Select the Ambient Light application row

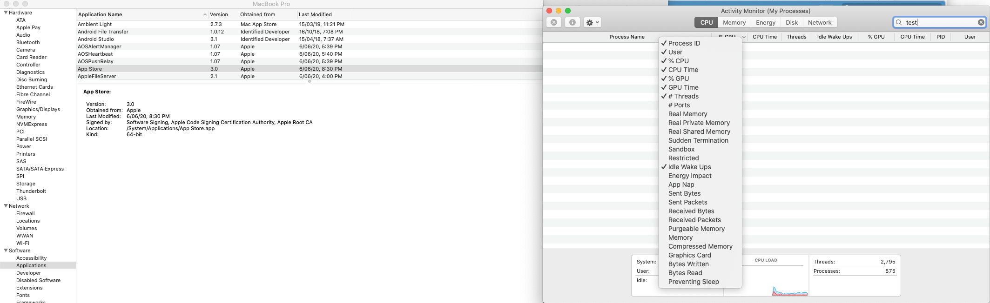coord(310,24)
